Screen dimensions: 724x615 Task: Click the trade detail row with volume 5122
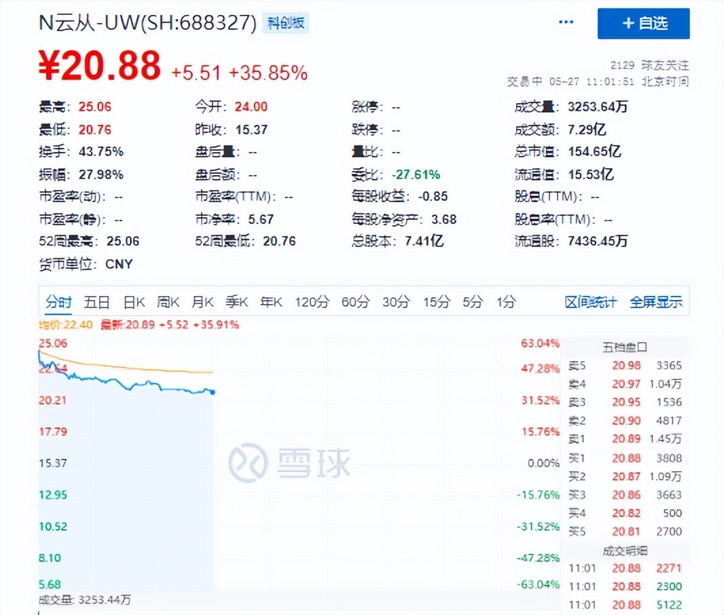point(625,605)
